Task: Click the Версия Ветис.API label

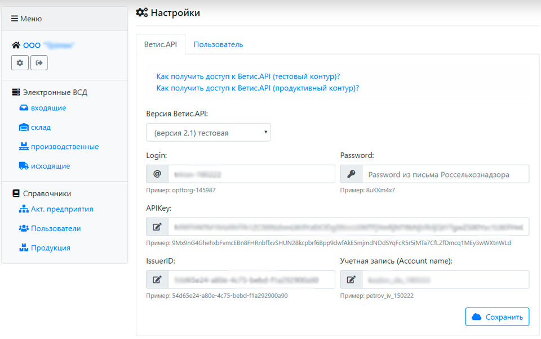Action: [x=177, y=114]
